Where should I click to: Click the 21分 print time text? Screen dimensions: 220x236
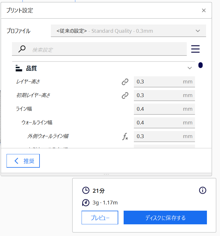click(99, 191)
